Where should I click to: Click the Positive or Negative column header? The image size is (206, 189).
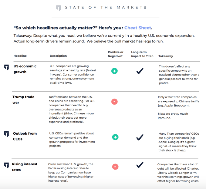coord(116,54)
